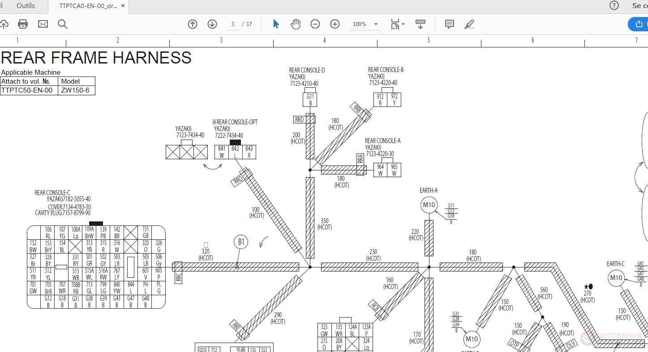Image resolution: width=648 pixels, height=352 pixels.
Task: Click the 912 R connector cell
Action: coord(380,100)
